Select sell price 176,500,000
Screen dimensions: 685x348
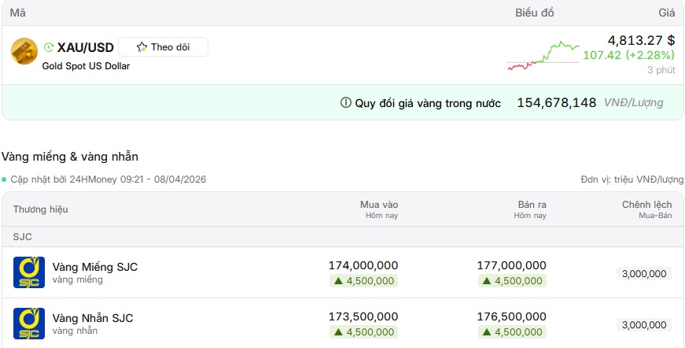tap(511, 317)
